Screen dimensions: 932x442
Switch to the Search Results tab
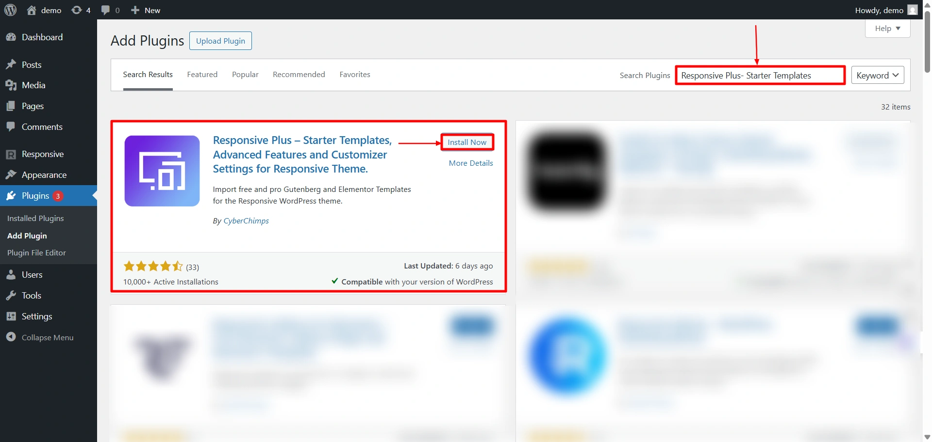[148, 75]
